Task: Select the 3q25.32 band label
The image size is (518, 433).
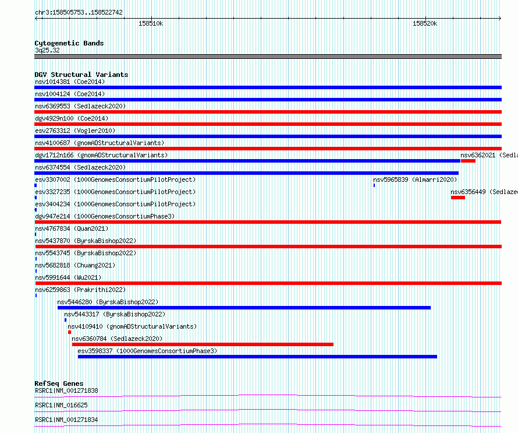Action: 47,50
